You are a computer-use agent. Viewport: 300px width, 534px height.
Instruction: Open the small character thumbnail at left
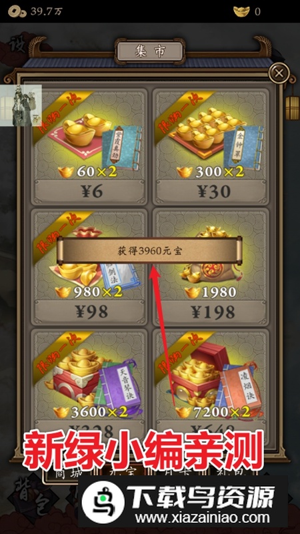[21, 105]
